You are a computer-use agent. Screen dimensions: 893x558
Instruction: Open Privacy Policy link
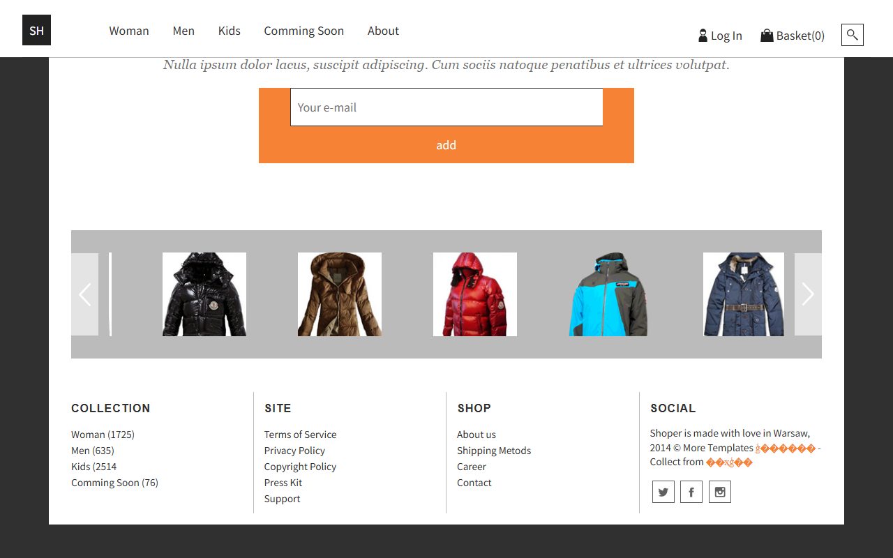point(294,451)
